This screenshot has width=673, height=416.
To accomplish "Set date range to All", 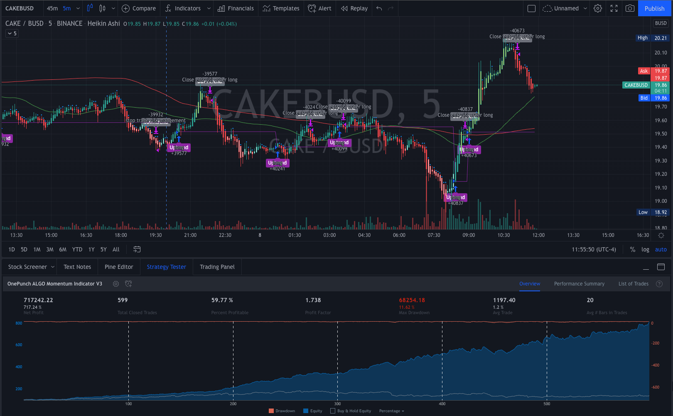I will [x=116, y=249].
